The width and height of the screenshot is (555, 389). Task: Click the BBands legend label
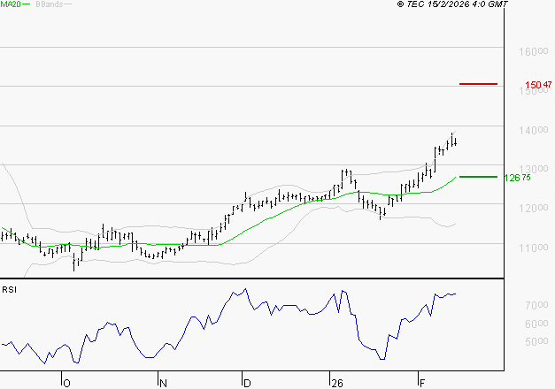click(50, 4)
